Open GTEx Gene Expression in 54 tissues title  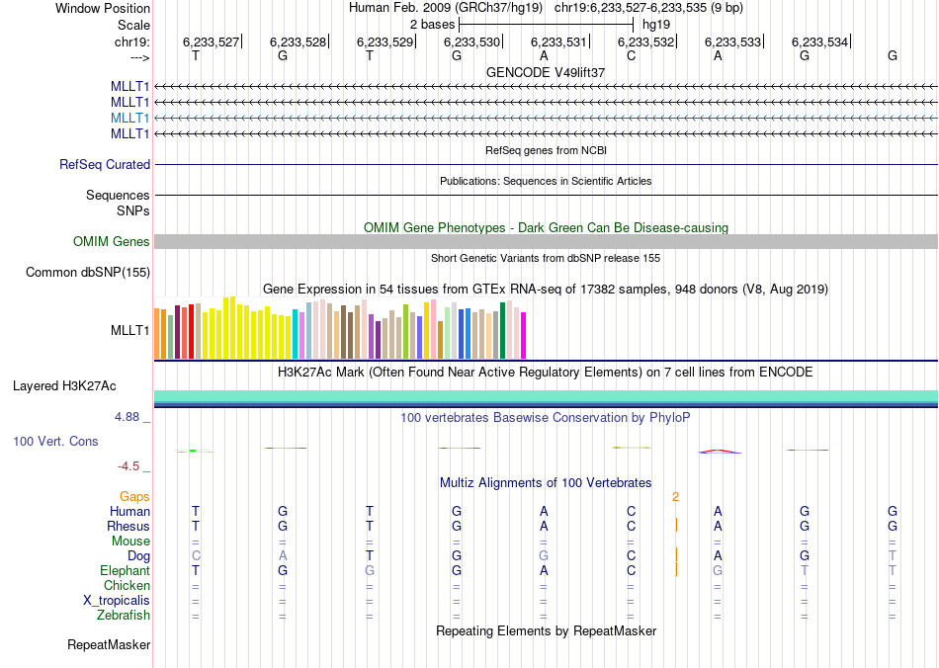(546, 290)
